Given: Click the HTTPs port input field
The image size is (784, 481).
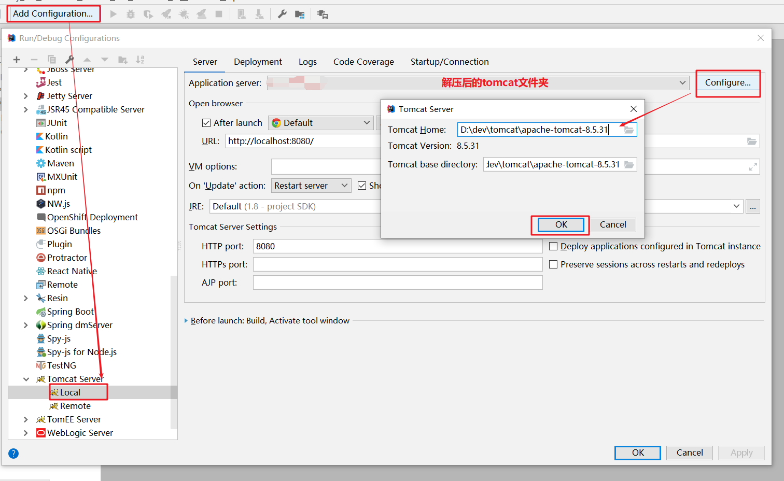Looking at the screenshot, I should tap(398, 264).
